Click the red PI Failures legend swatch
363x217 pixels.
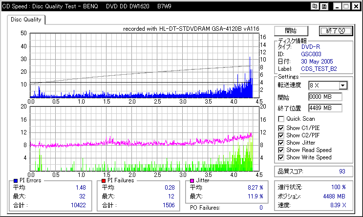tap(104, 181)
